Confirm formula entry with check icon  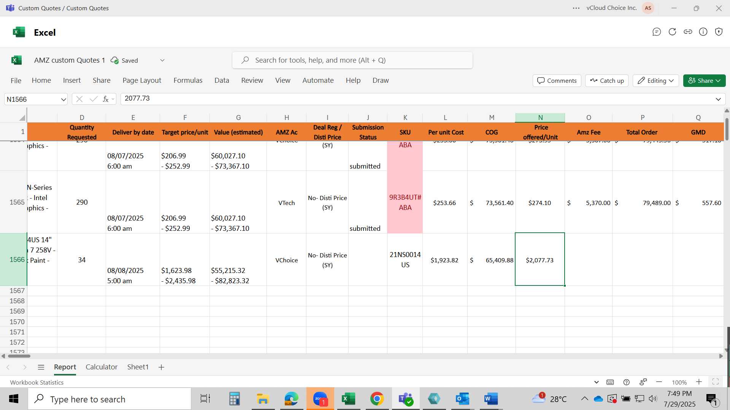coord(93,99)
